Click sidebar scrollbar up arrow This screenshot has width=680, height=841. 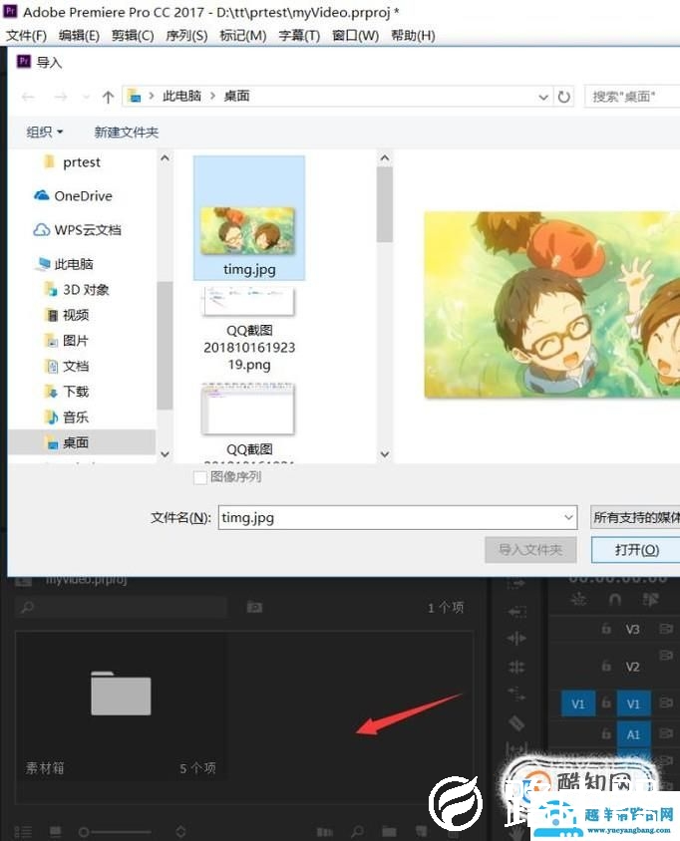pos(165,158)
